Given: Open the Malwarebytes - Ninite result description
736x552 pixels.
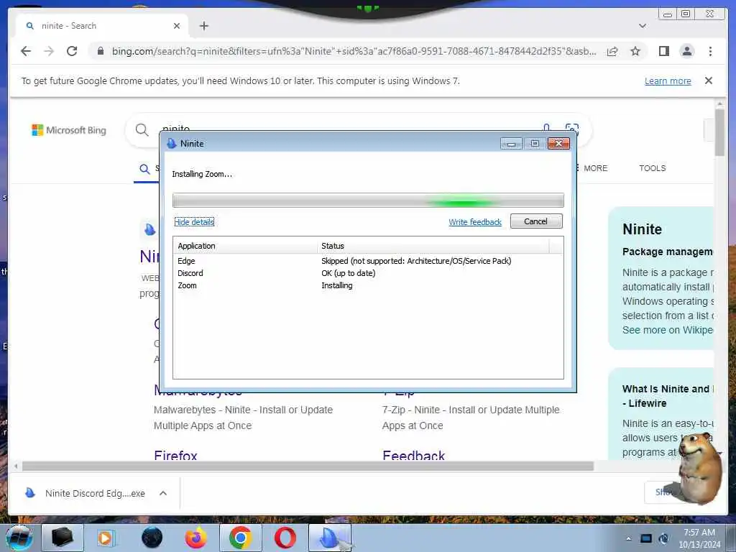Looking at the screenshot, I should [243, 418].
